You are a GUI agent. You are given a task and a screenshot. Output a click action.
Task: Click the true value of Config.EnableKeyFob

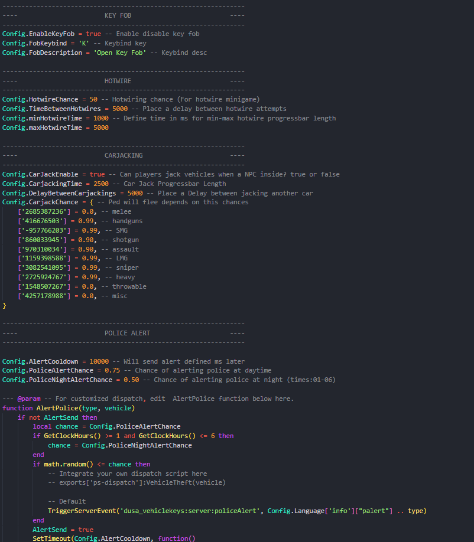pyautogui.click(x=93, y=34)
